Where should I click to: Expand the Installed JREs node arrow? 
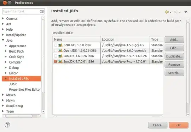[x=6, y=78]
